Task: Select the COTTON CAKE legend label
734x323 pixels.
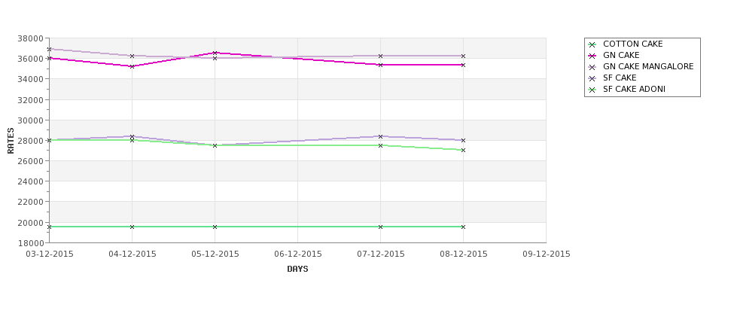Action: click(633, 44)
